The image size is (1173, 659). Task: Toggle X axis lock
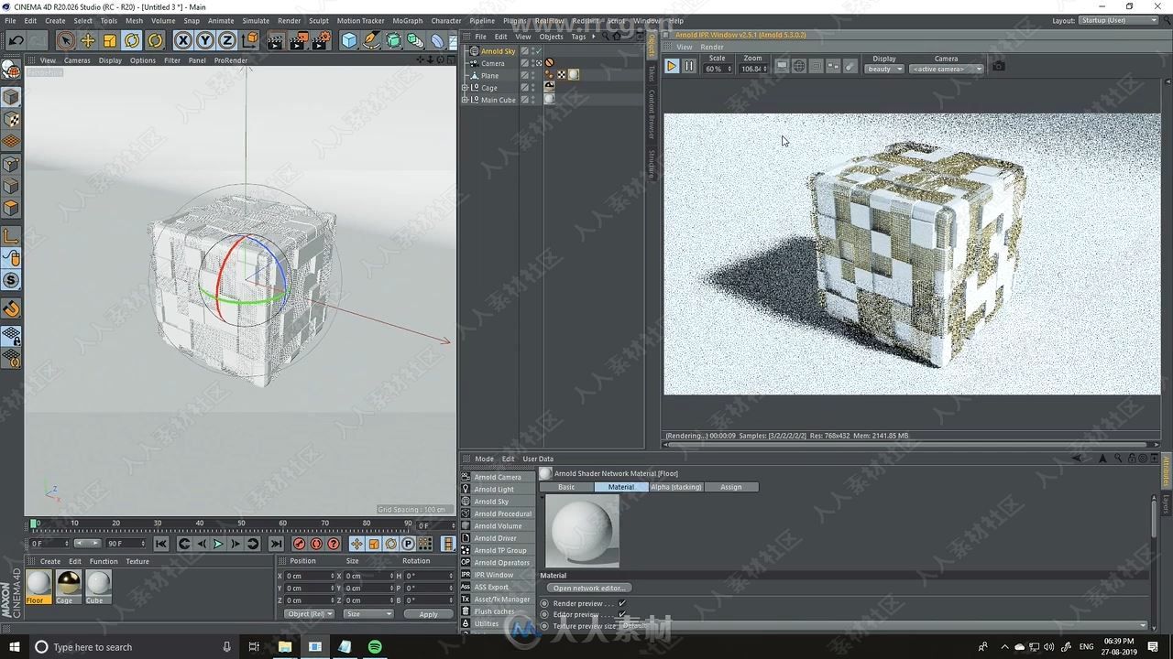pyautogui.click(x=182, y=40)
